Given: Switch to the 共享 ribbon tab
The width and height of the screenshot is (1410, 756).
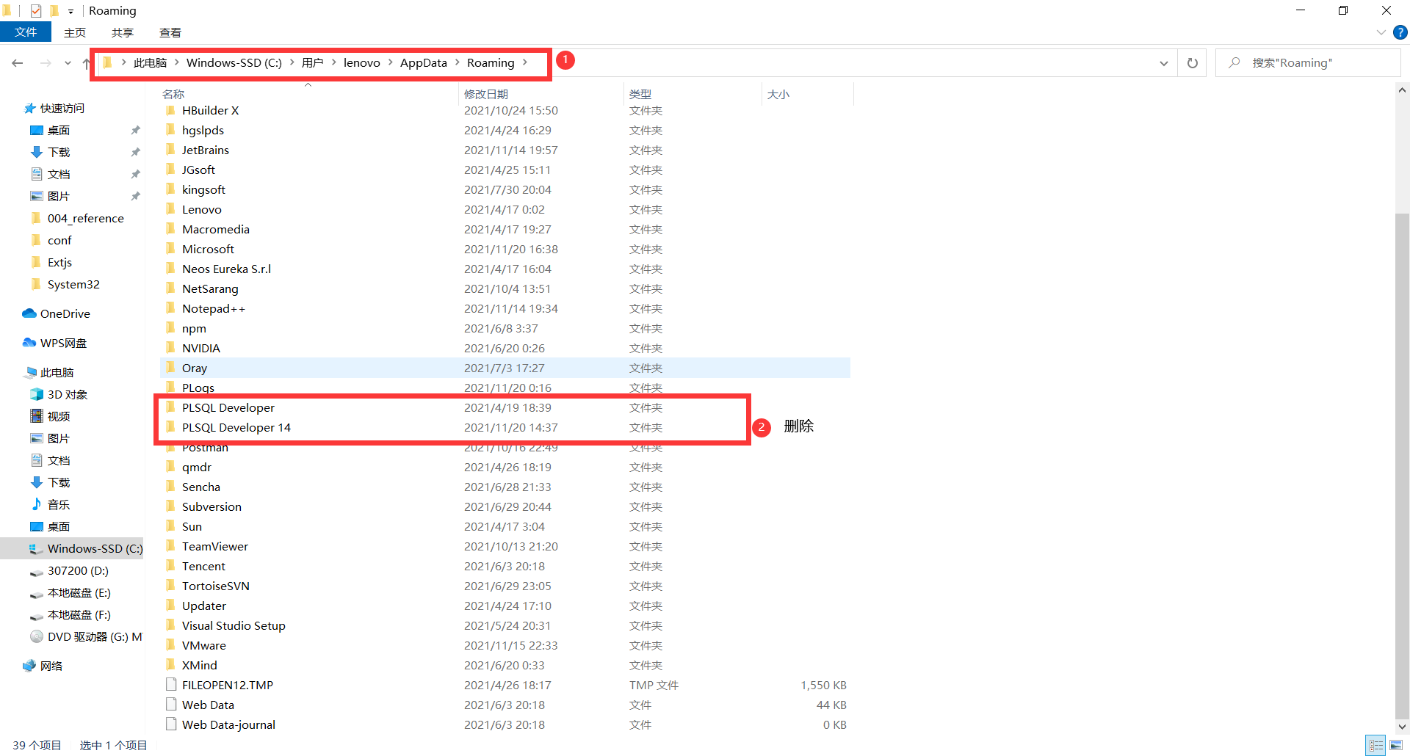Looking at the screenshot, I should tap(123, 32).
